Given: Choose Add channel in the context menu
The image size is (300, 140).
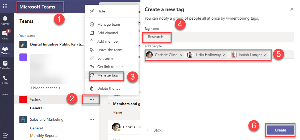Looking at the screenshot, I should (x=107, y=33).
